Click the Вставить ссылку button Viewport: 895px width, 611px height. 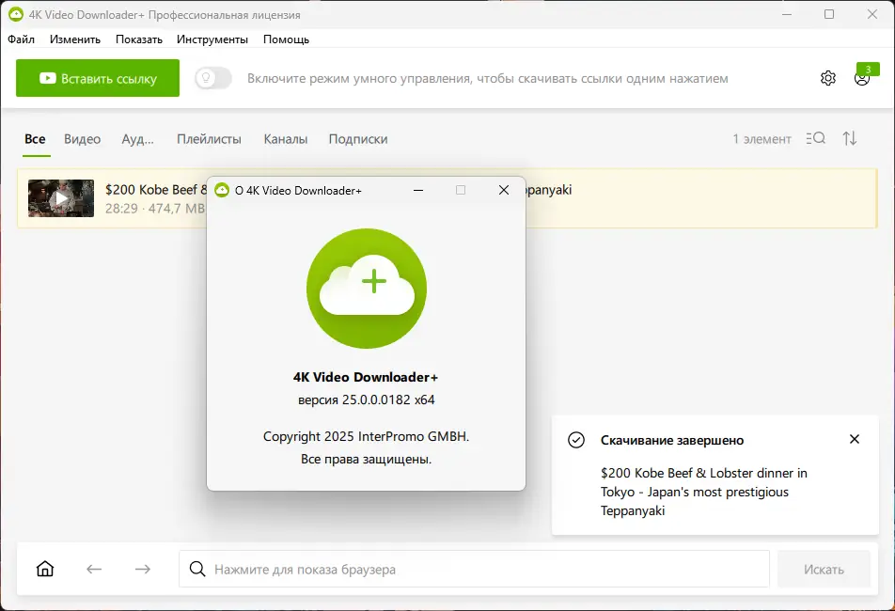point(98,78)
